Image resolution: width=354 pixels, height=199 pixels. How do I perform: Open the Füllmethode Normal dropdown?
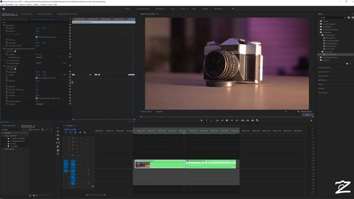(48, 57)
